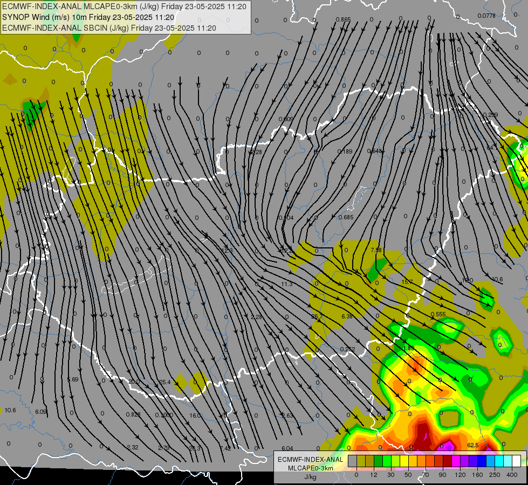Viewport: 528px width, 485px height.
Task: Choose the dark red legend swatch after 90
Action: pos(448,461)
